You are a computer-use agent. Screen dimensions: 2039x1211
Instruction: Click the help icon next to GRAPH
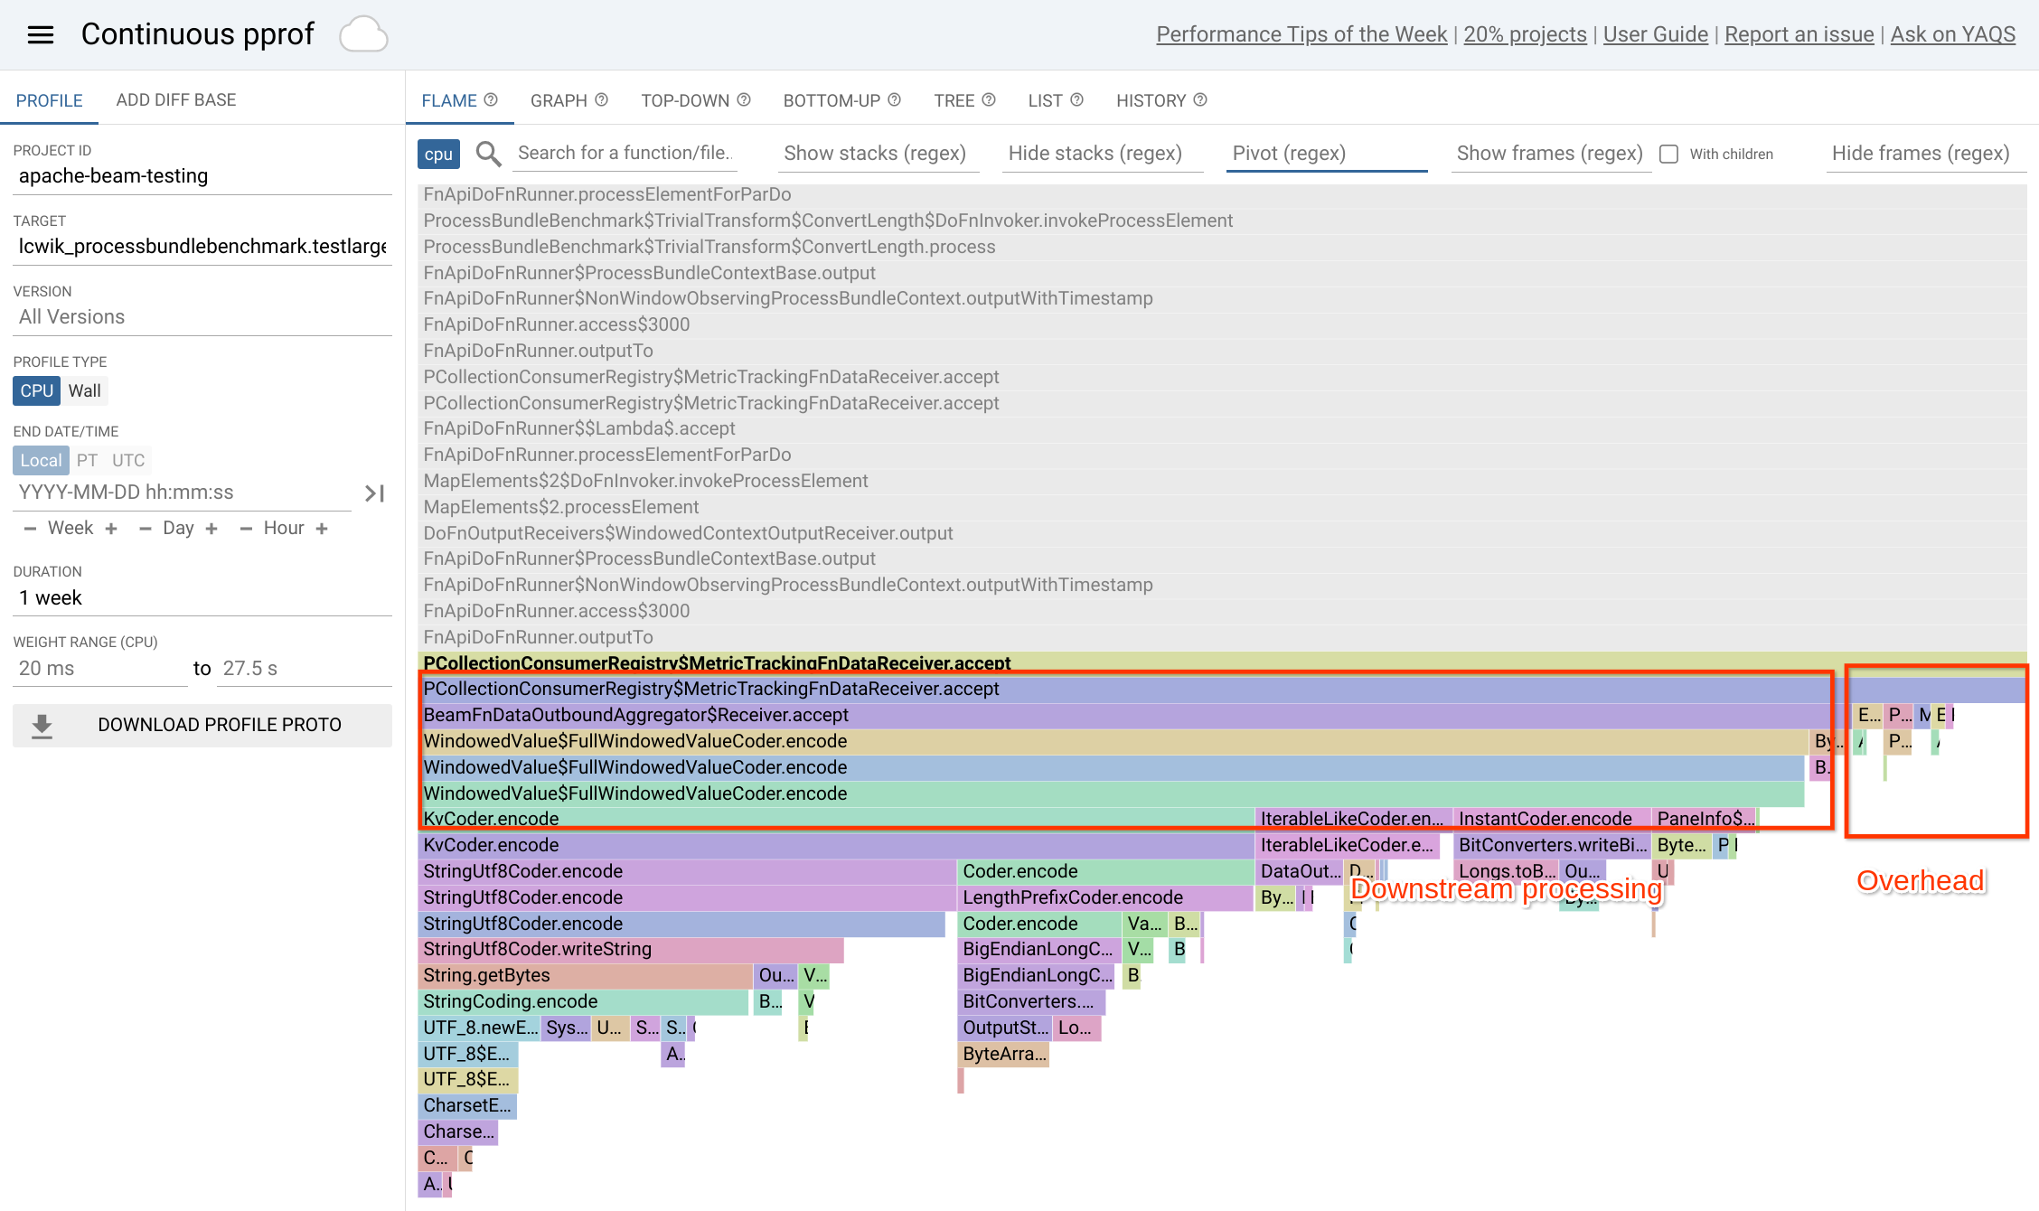click(x=602, y=100)
